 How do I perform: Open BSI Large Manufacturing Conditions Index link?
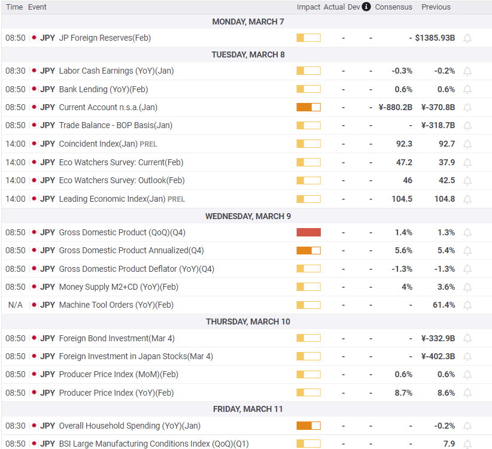[153, 444]
